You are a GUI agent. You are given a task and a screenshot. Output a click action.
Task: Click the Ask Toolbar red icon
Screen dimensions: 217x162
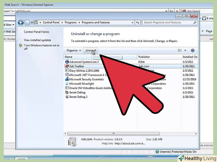(67, 66)
